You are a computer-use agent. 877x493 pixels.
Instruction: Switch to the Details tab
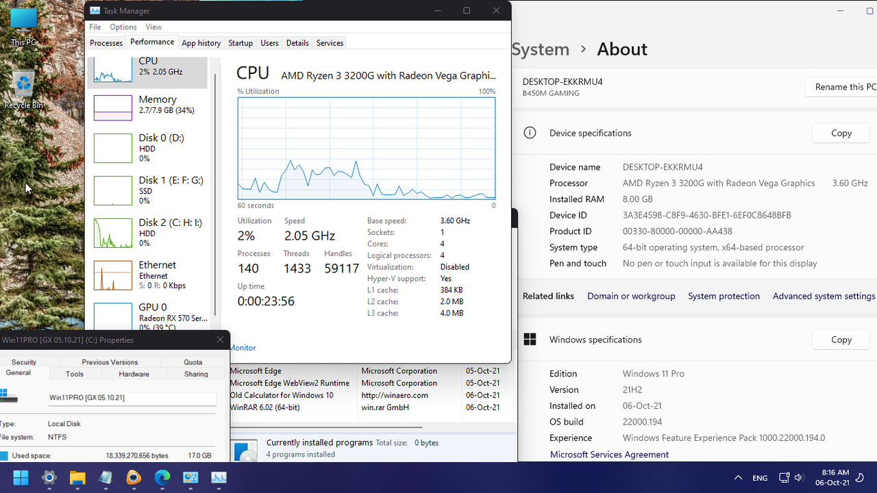(x=297, y=42)
